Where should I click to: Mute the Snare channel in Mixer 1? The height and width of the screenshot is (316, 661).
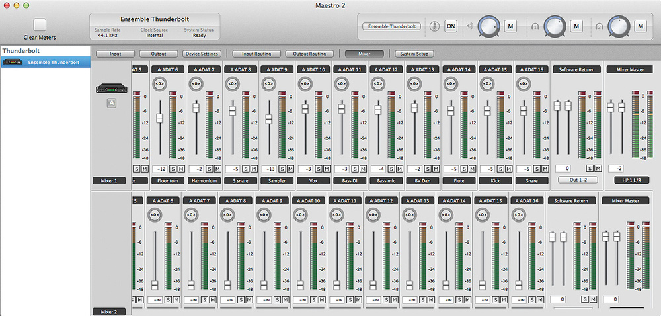click(x=545, y=168)
